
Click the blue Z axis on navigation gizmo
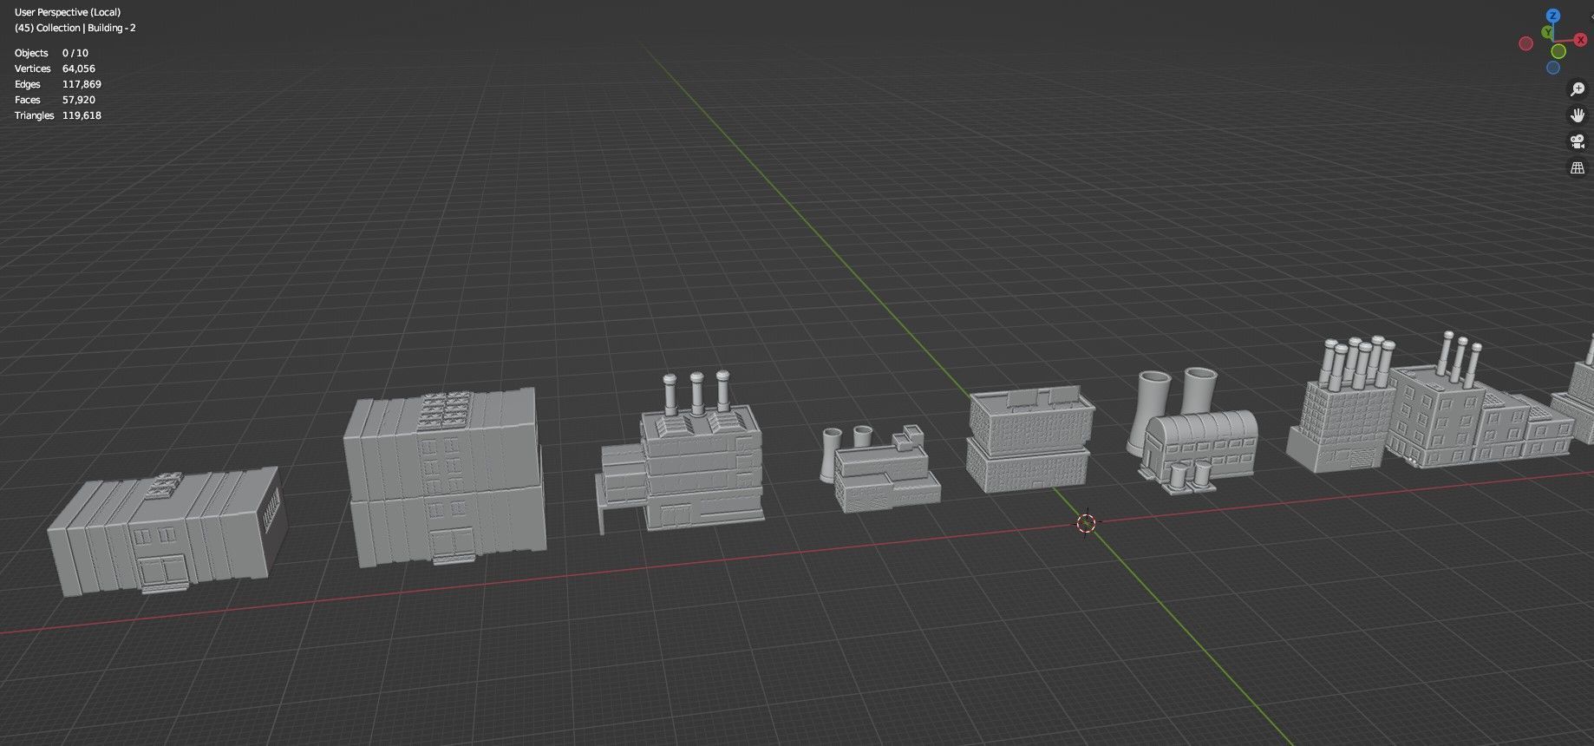(1553, 16)
